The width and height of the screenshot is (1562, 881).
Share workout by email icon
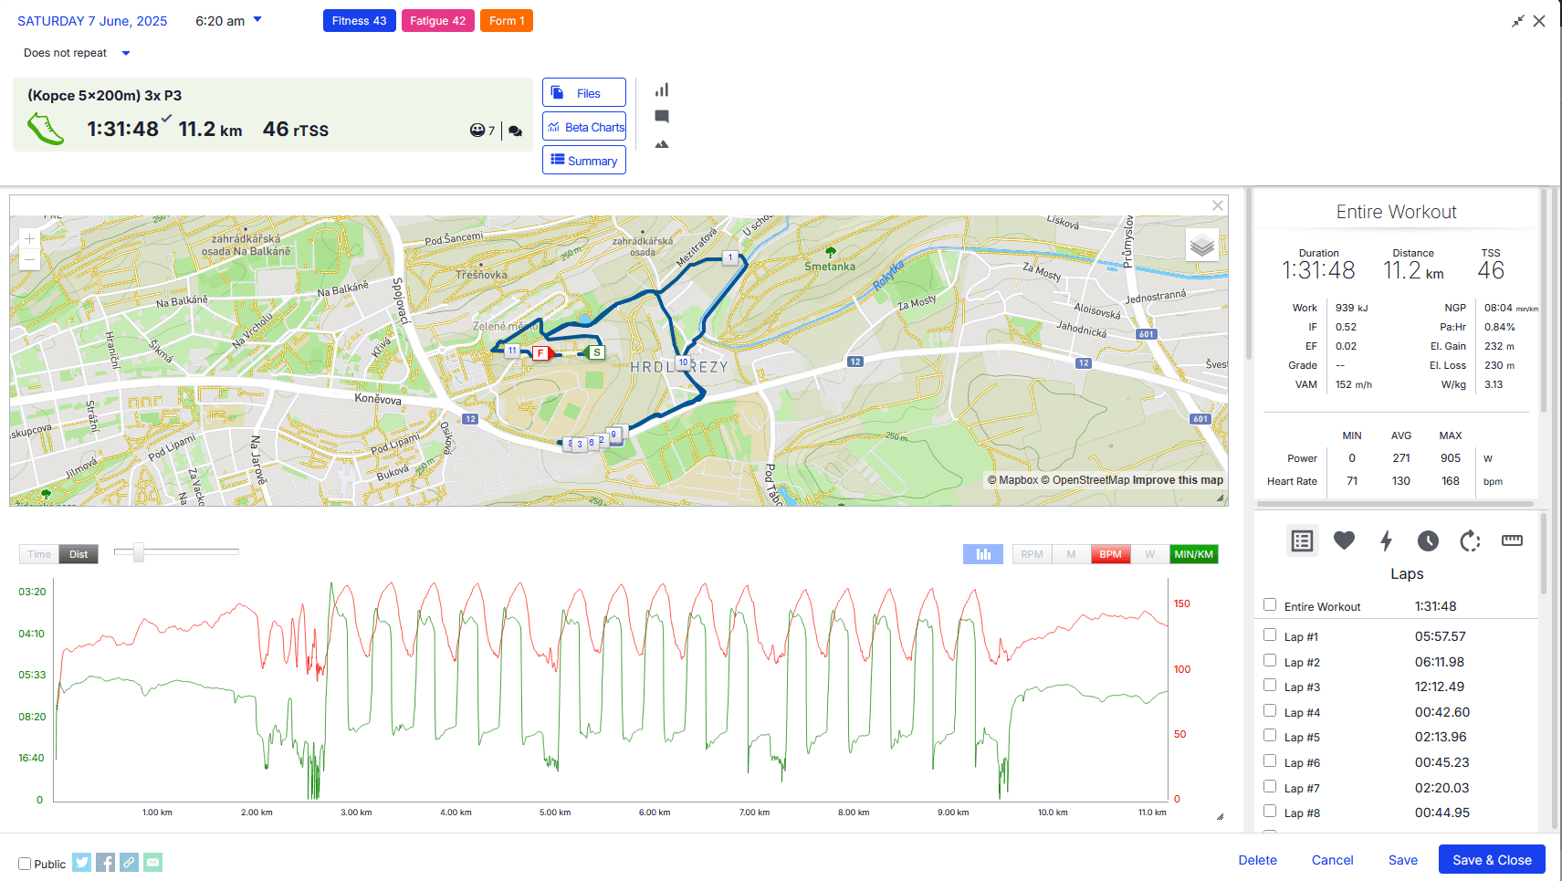coord(153,862)
